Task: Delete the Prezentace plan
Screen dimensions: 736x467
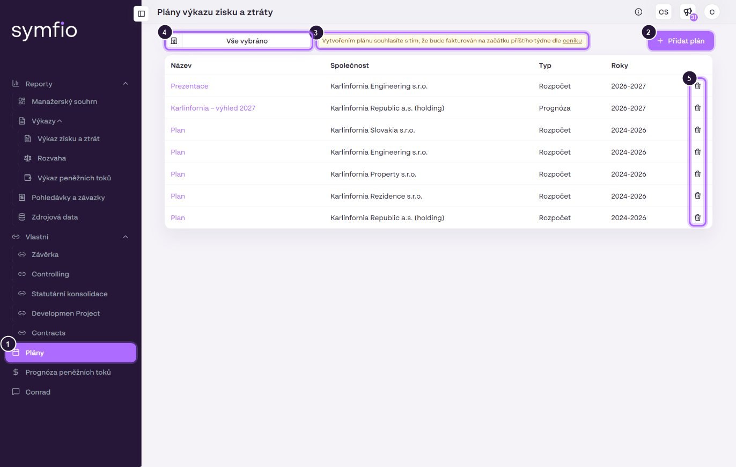Action: (x=697, y=86)
